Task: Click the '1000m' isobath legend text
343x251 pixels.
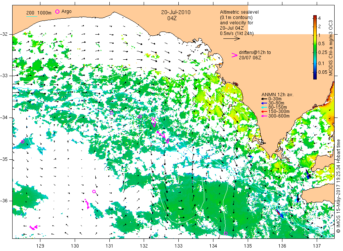Action: [x=45, y=13]
